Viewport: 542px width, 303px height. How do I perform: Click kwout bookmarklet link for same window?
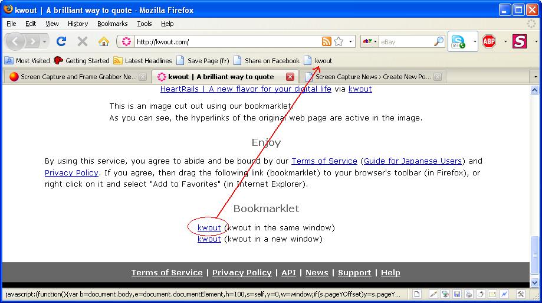click(209, 228)
